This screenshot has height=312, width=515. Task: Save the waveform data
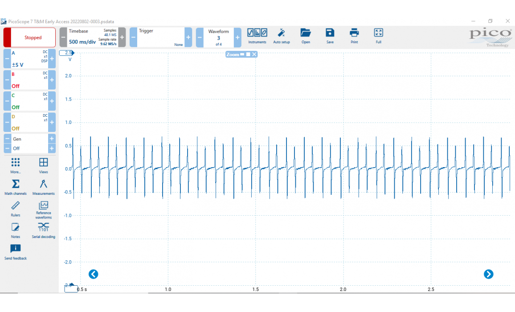pos(330,36)
